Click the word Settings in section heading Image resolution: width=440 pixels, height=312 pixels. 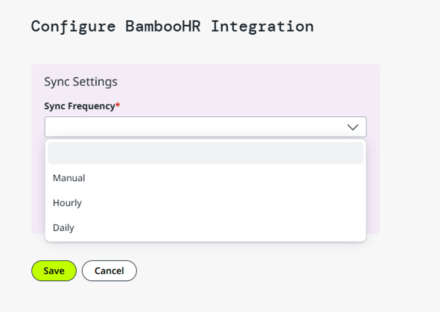[x=95, y=82]
